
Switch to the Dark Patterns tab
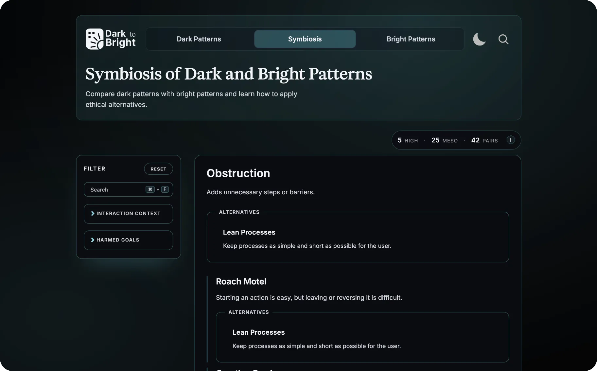[x=199, y=39]
